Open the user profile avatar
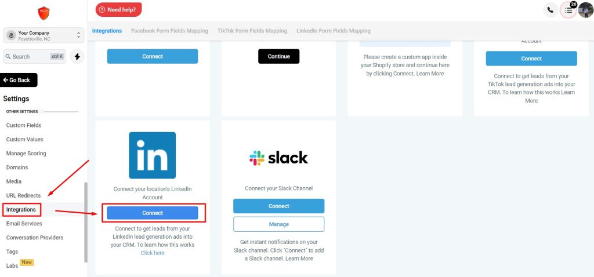The width and height of the screenshot is (594, 277). pos(586,10)
